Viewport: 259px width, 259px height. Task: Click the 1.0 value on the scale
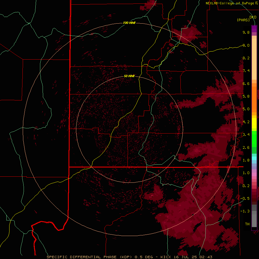click(246, 173)
